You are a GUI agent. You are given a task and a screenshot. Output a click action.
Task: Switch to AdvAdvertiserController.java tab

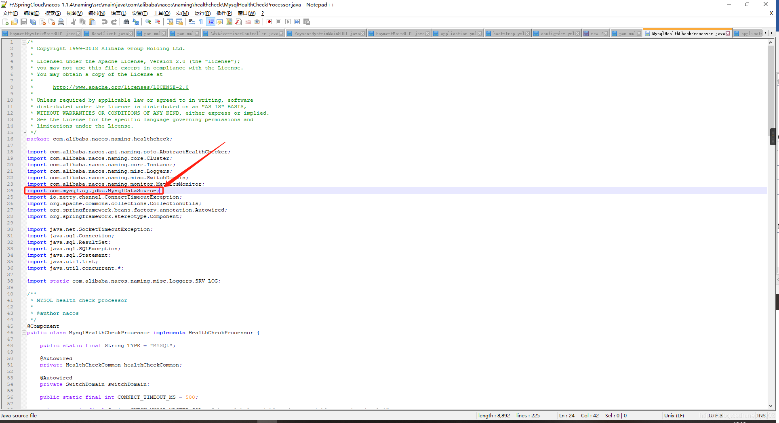click(243, 34)
